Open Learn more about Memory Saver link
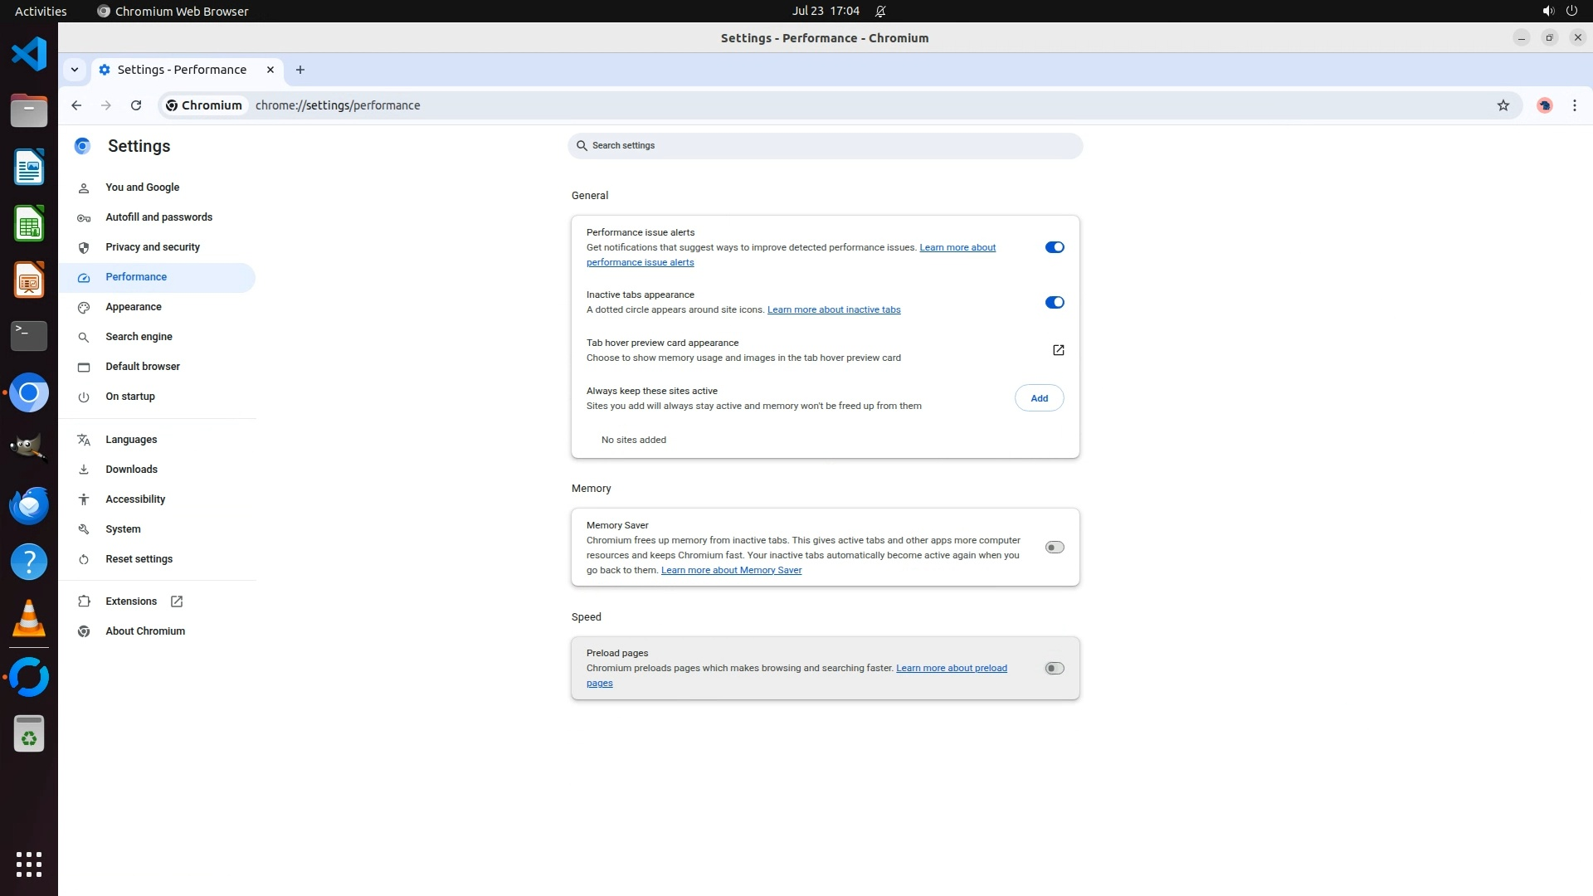 pyautogui.click(x=731, y=570)
